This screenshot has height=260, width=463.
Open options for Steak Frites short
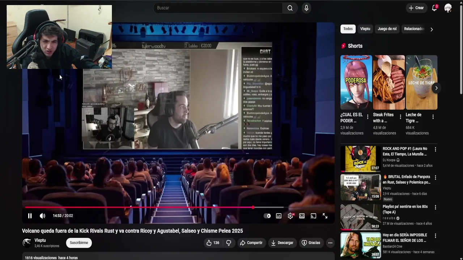point(400,117)
